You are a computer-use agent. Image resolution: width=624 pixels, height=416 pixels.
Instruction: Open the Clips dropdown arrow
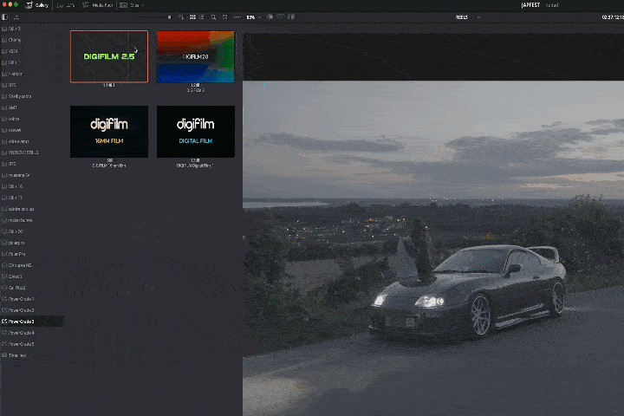[x=142, y=5]
